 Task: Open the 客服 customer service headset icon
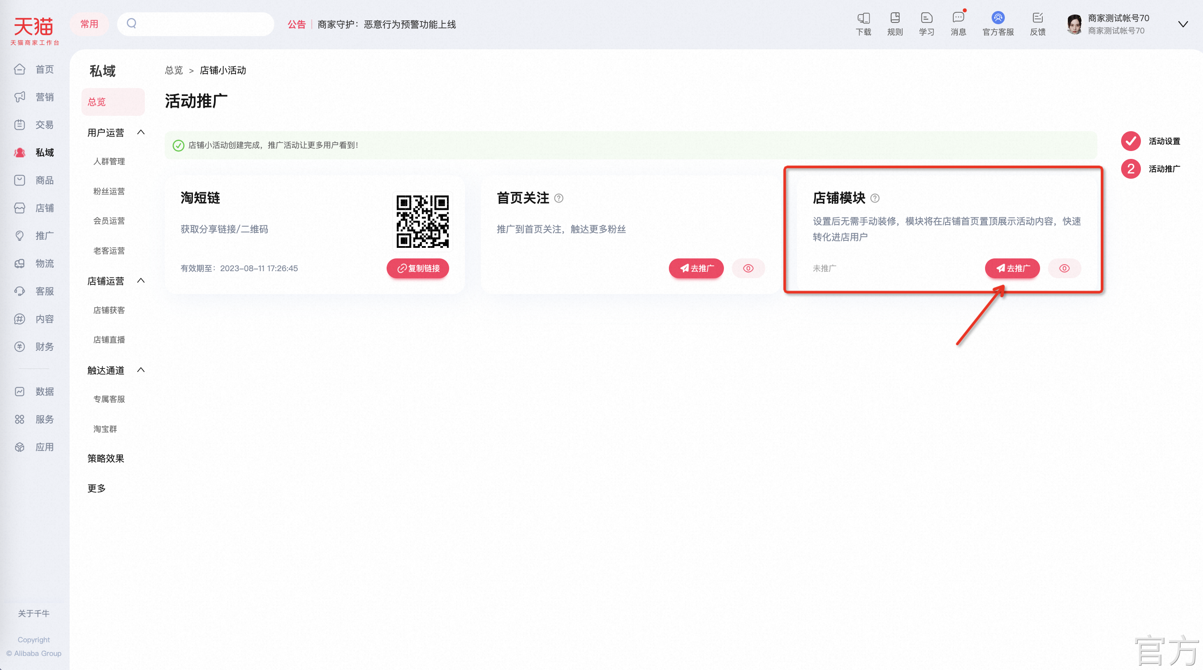click(19, 291)
